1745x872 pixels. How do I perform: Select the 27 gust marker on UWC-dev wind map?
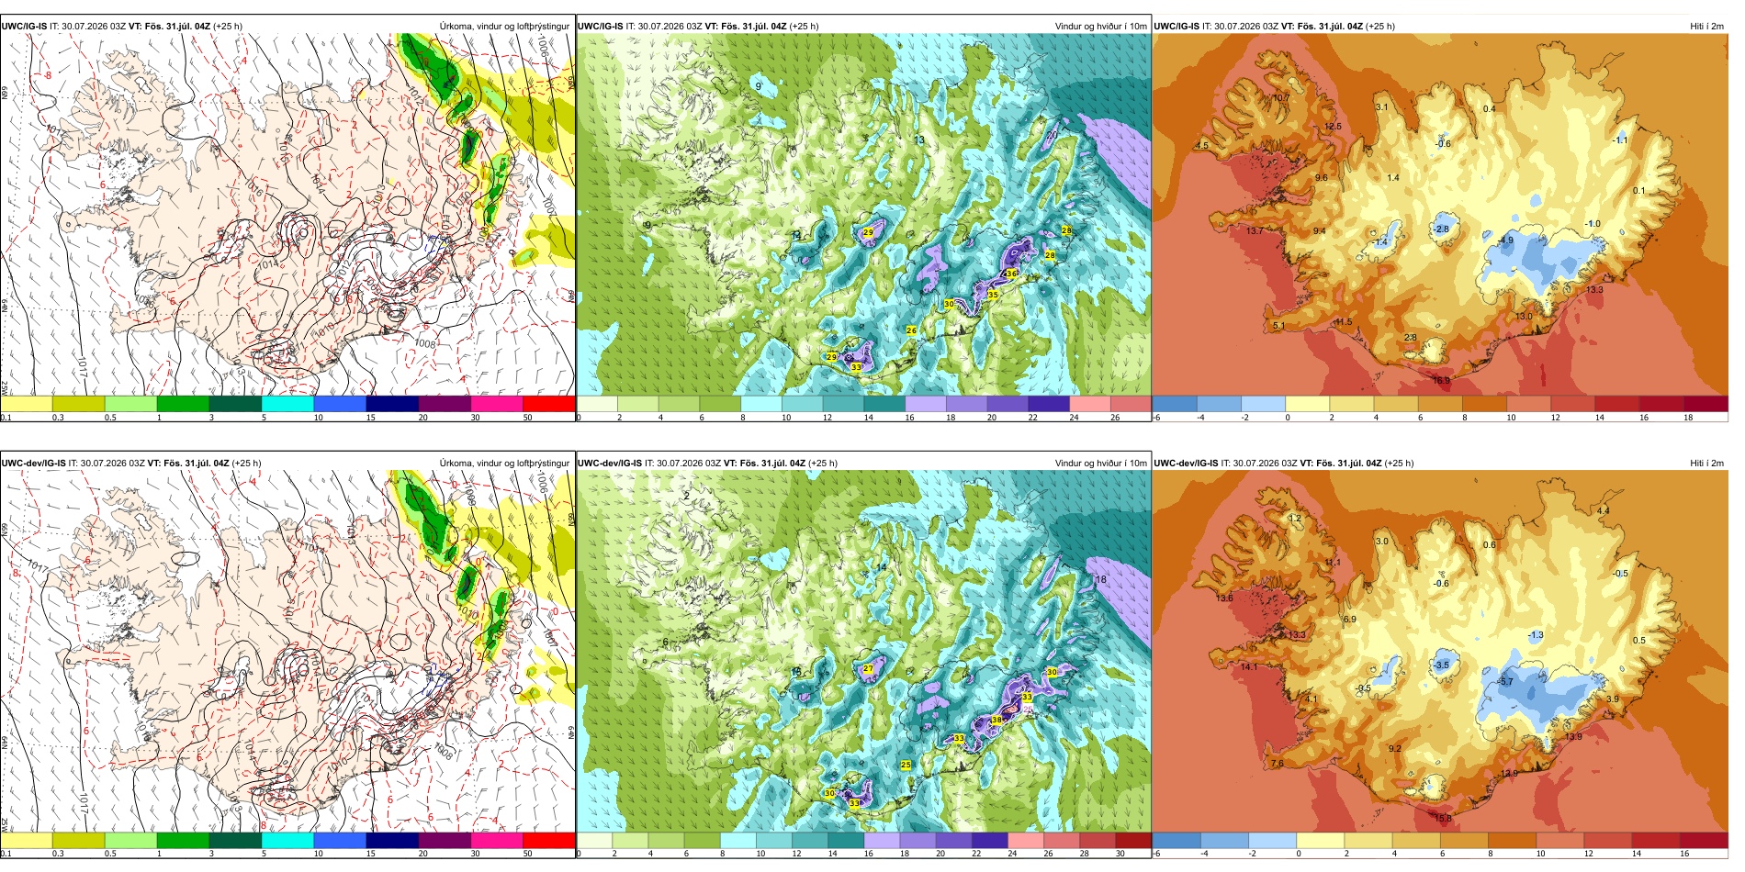[868, 669]
